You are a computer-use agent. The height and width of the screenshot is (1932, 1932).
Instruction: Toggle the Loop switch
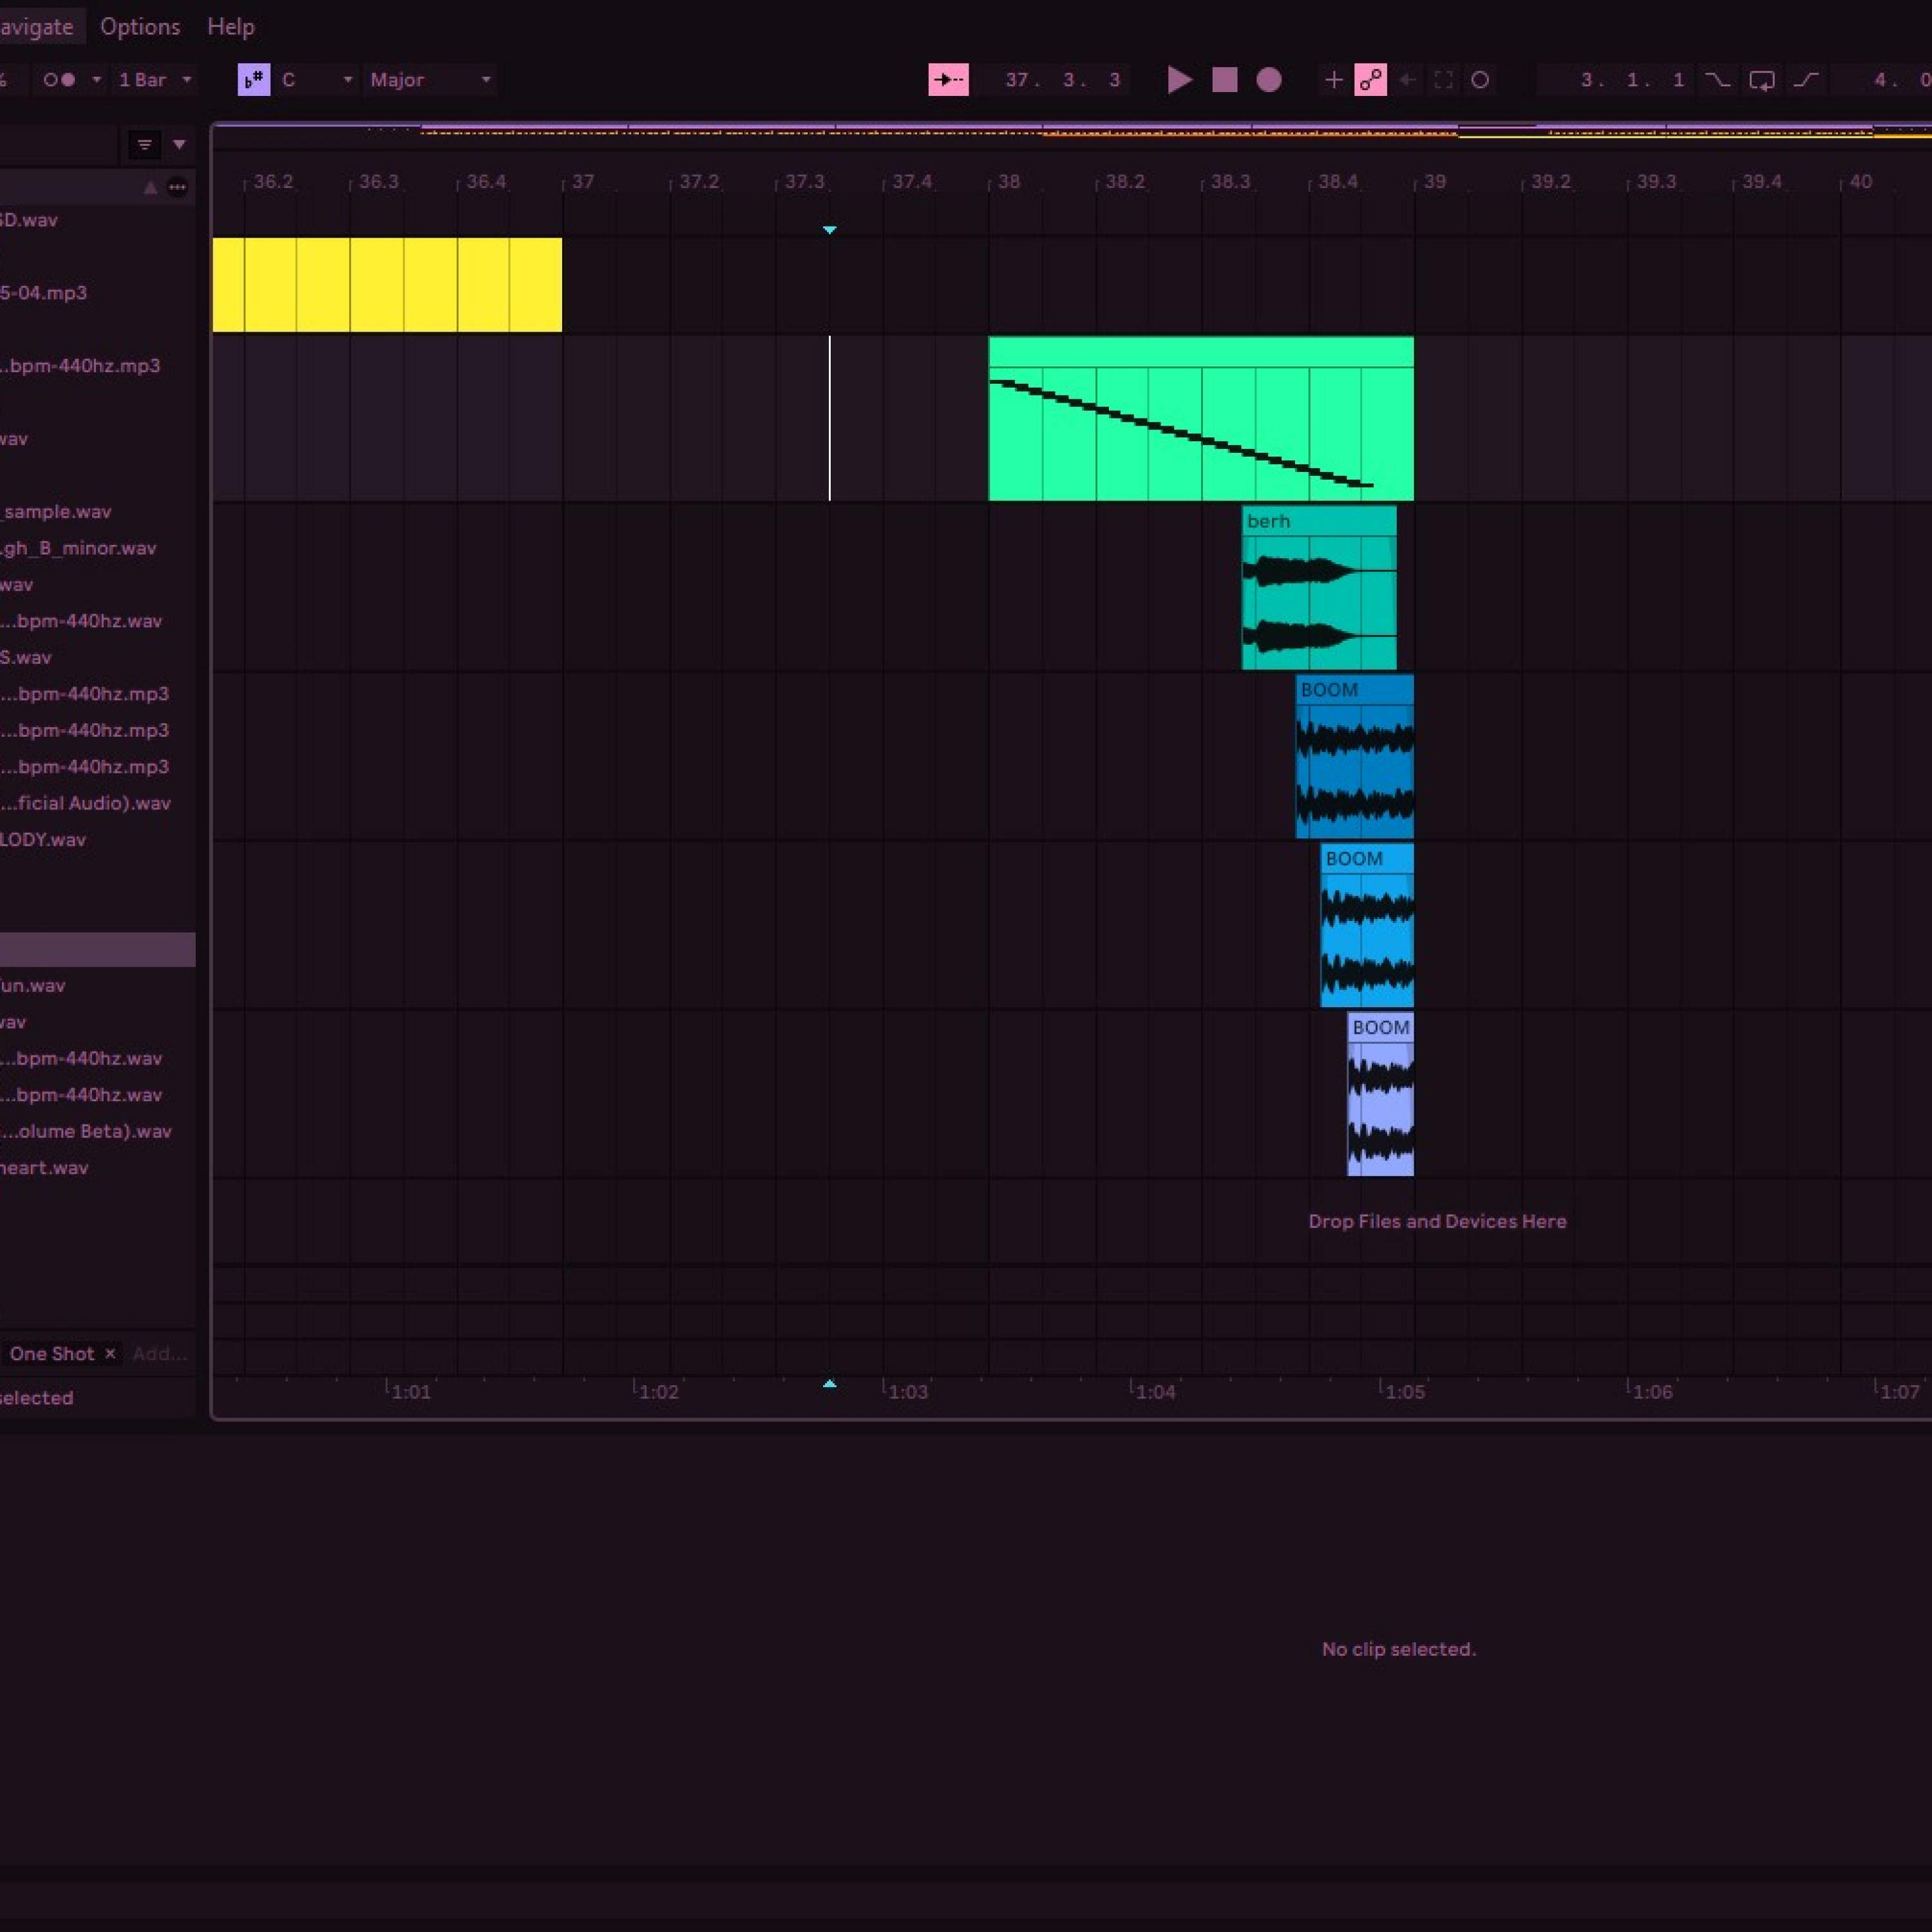pyautogui.click(x=1761, y=80)
